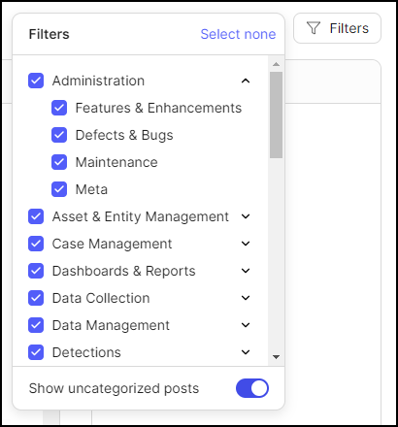Expand the Detections chevron

246,352
